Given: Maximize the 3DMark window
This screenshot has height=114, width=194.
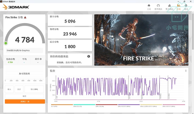Looking at the screenshot, I should 184,2.
